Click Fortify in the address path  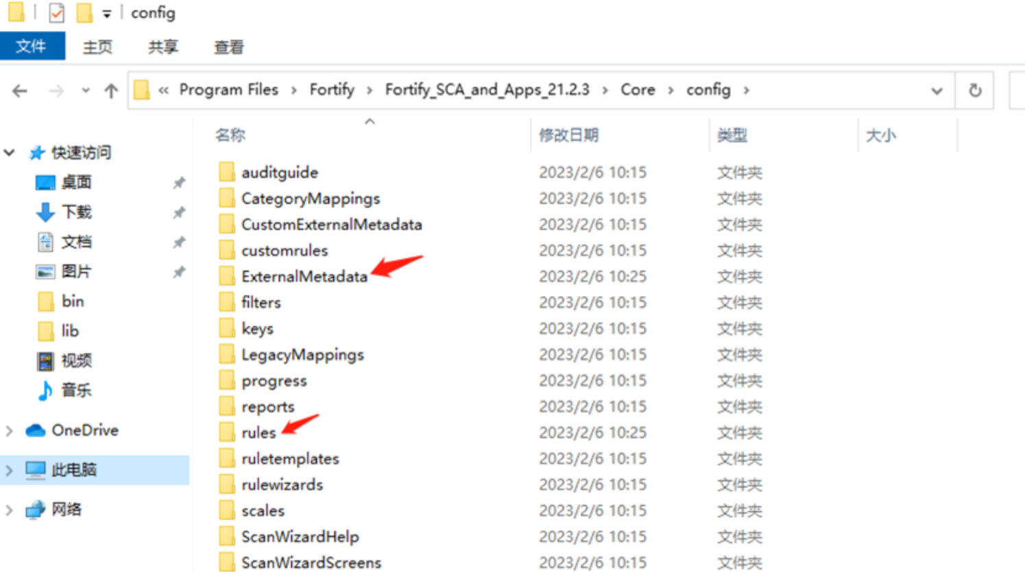pos(332,90)
